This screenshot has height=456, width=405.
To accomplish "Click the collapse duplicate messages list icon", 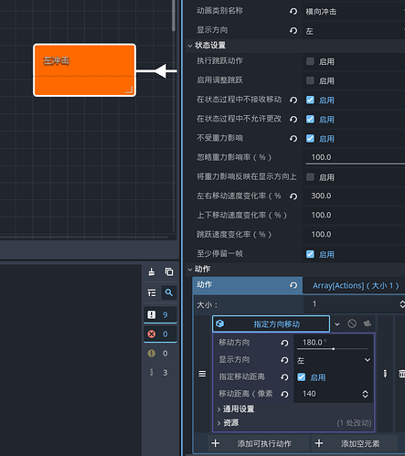I will point(152,292).
